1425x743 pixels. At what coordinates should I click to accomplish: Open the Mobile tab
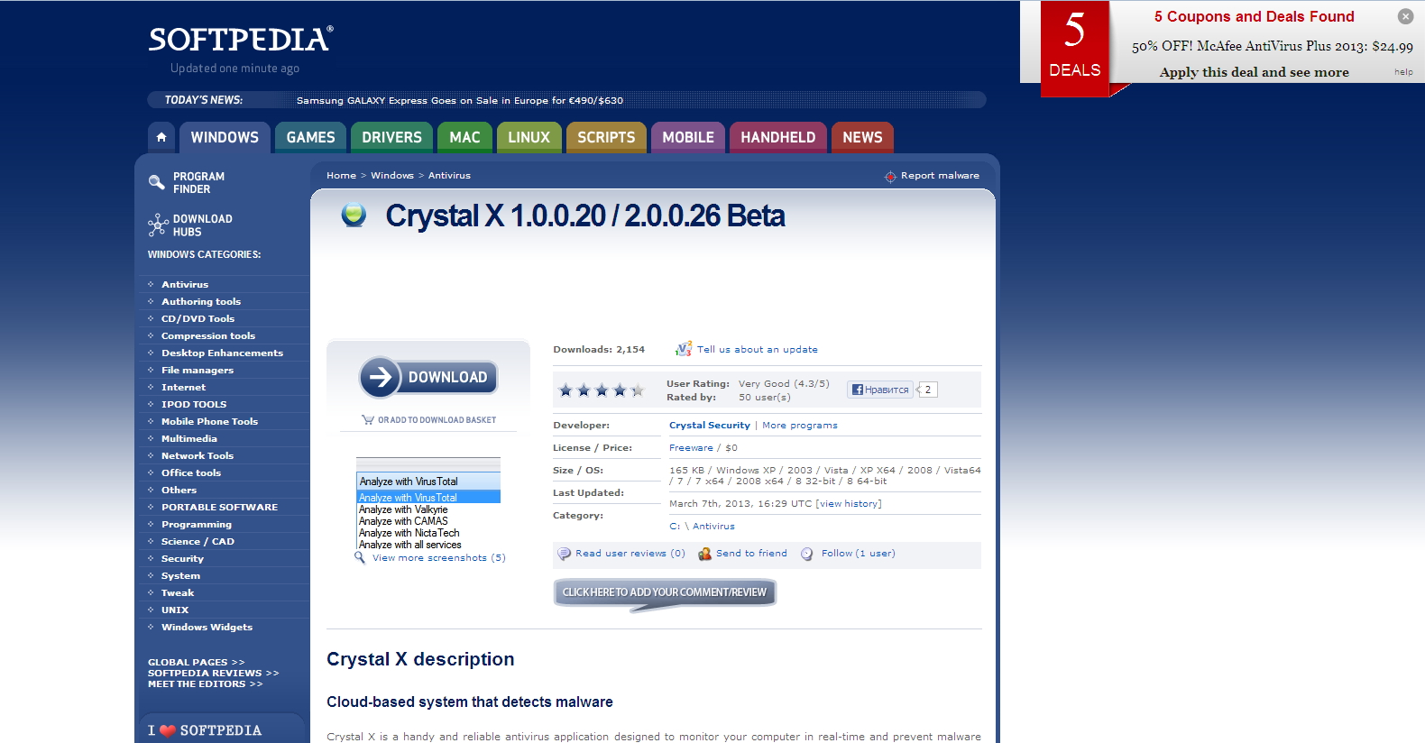click(x=688, y=137)
